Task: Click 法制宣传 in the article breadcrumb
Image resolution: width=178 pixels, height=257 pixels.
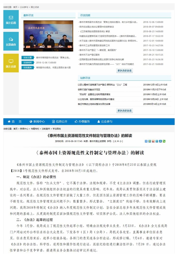Action: pyautogui.click(x=46, y=129)
